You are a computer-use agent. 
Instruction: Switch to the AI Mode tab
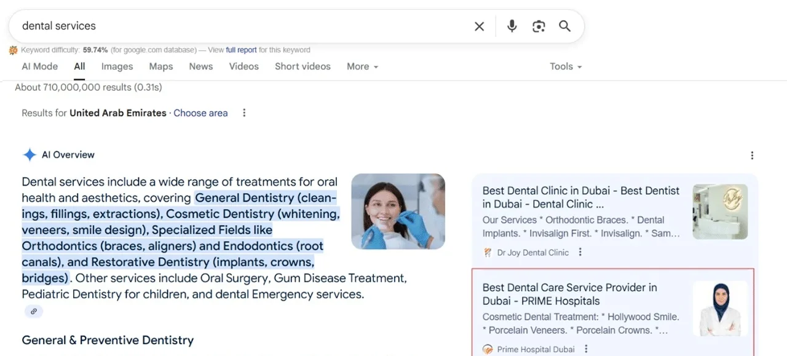tap(39, 66)
